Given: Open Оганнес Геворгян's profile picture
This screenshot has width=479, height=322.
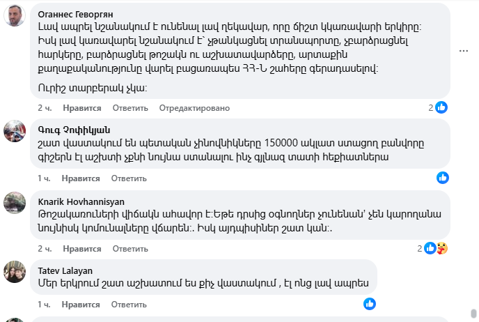Looking at the screenshot, I should 15,16.
